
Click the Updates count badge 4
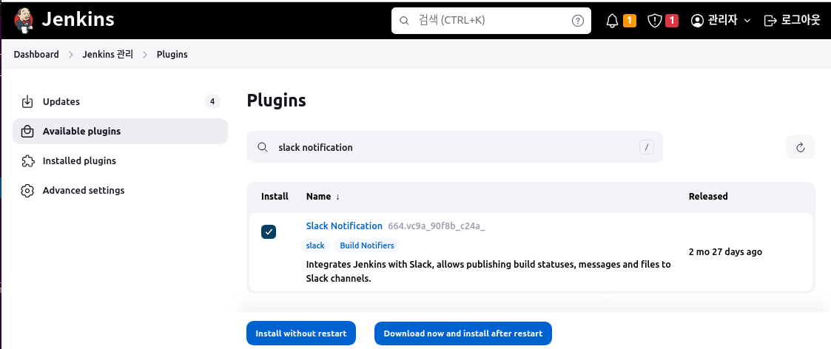(x=212, y=102)
